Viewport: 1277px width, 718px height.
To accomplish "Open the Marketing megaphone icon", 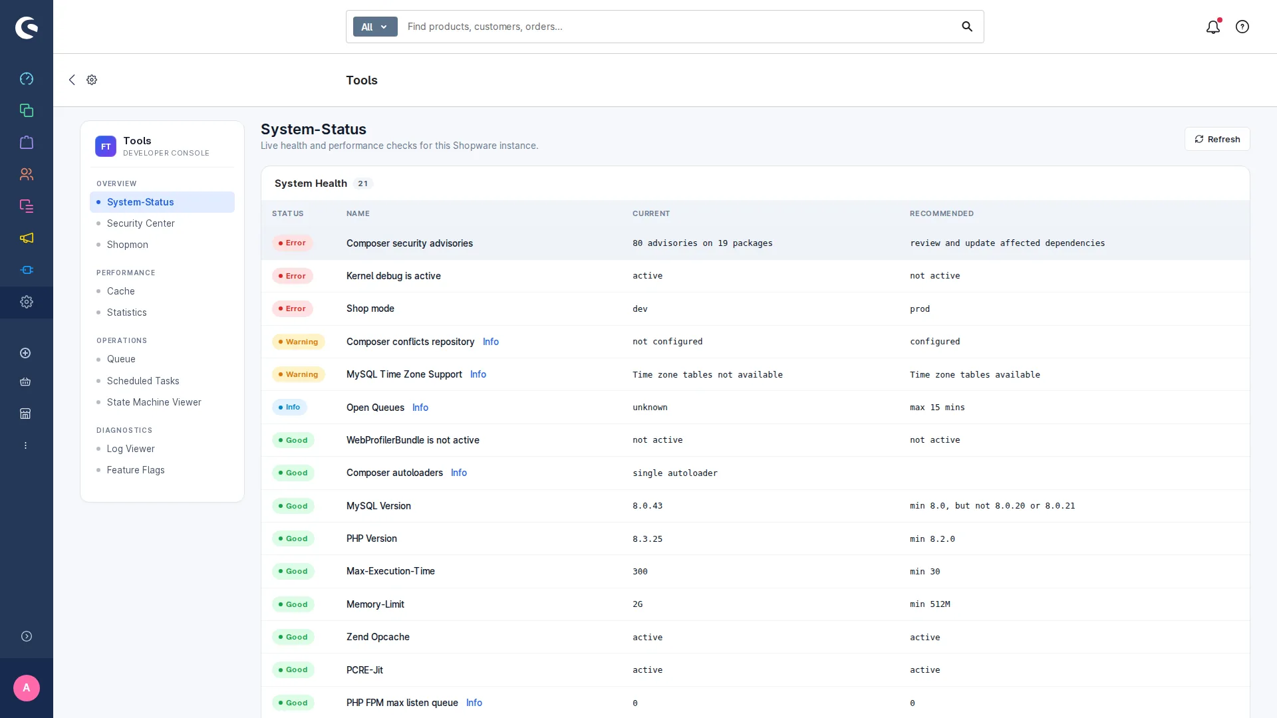I will point(27,238).
